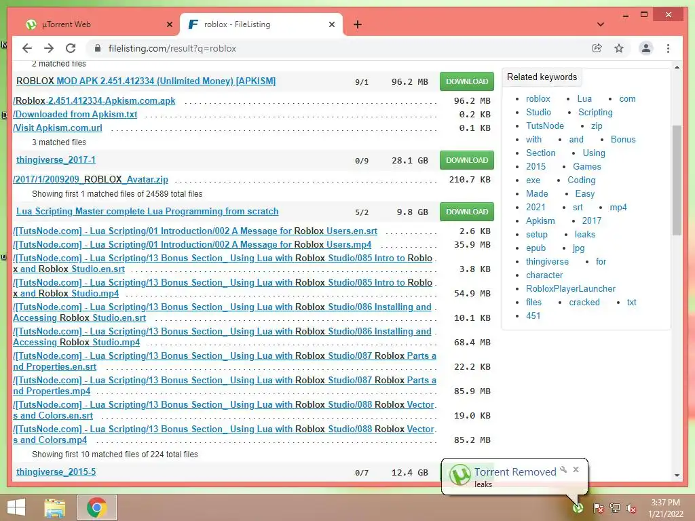The height and width of the screenshot is (521, 695).
Task: Click the share page icon in address bar
Action: pyautogui.click(x=597, y=48)
